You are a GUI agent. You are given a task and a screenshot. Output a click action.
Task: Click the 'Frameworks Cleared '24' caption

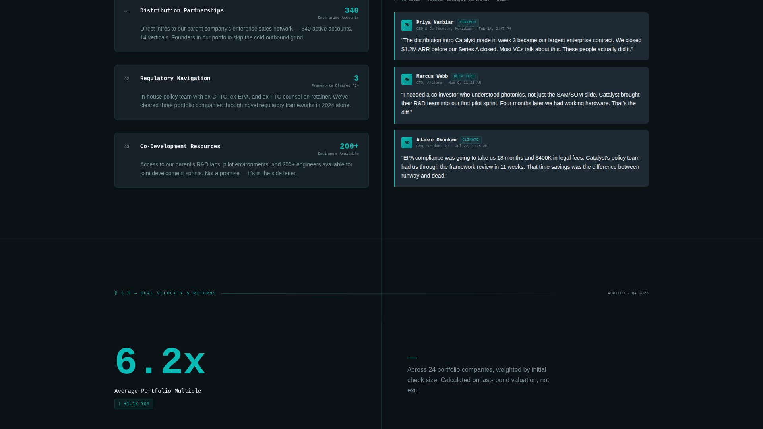coord(335,86)
